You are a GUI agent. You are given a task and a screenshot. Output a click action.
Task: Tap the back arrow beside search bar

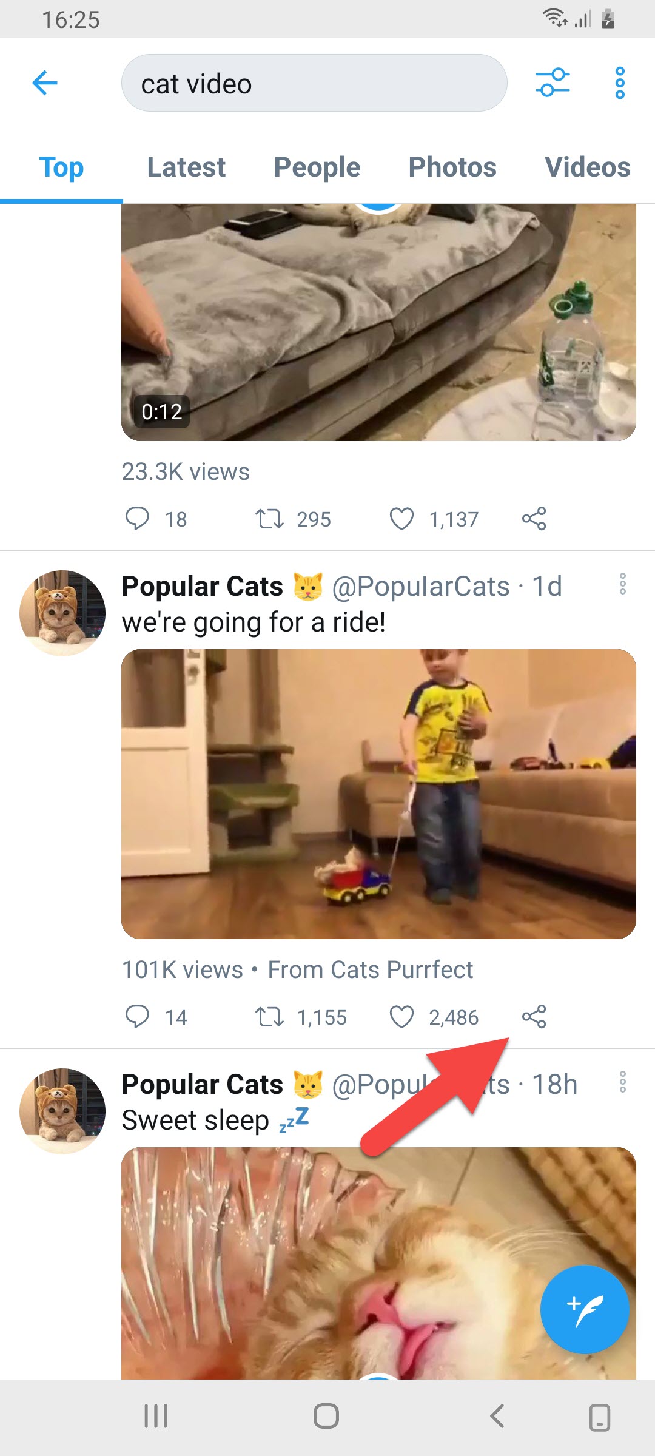pyautogui.click(x=45, y=83)
